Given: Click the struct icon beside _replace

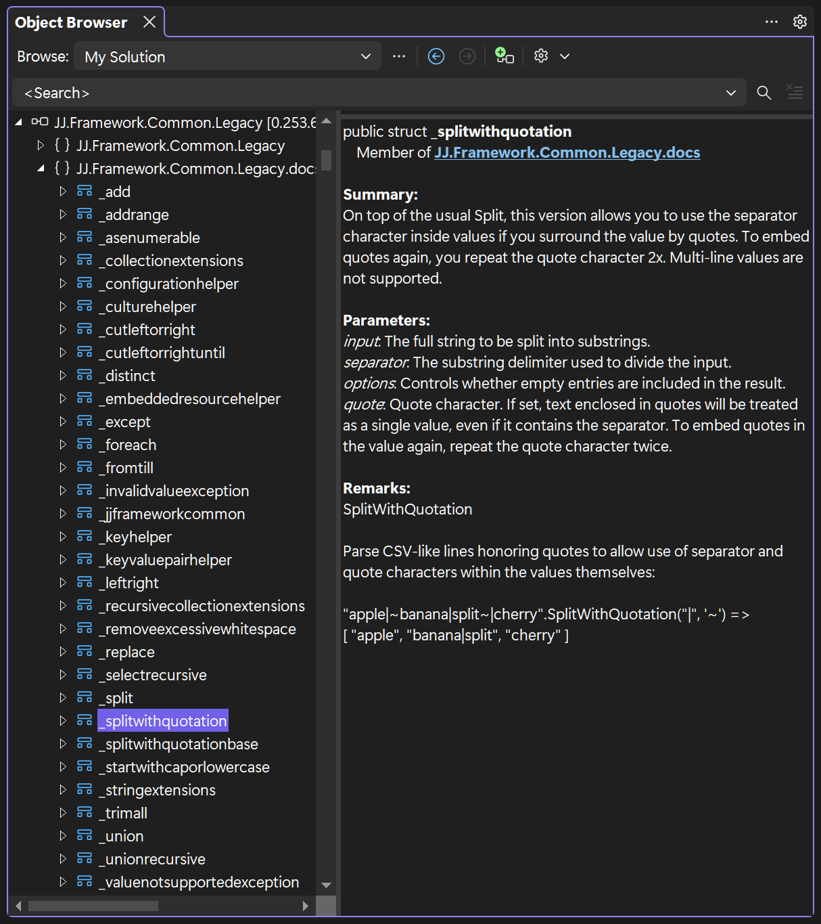Looking at the screenshot, I should click(85, 652).
